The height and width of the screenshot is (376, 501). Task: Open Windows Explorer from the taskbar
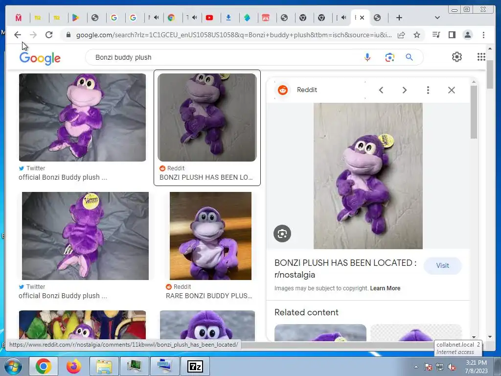coord(104,366)
